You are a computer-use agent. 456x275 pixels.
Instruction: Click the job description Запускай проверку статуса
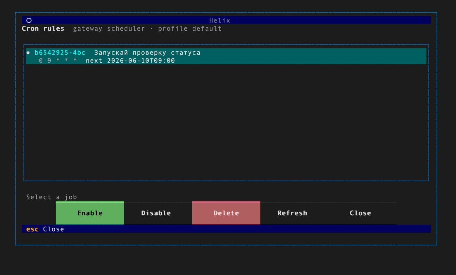click(x=147, y=53)
